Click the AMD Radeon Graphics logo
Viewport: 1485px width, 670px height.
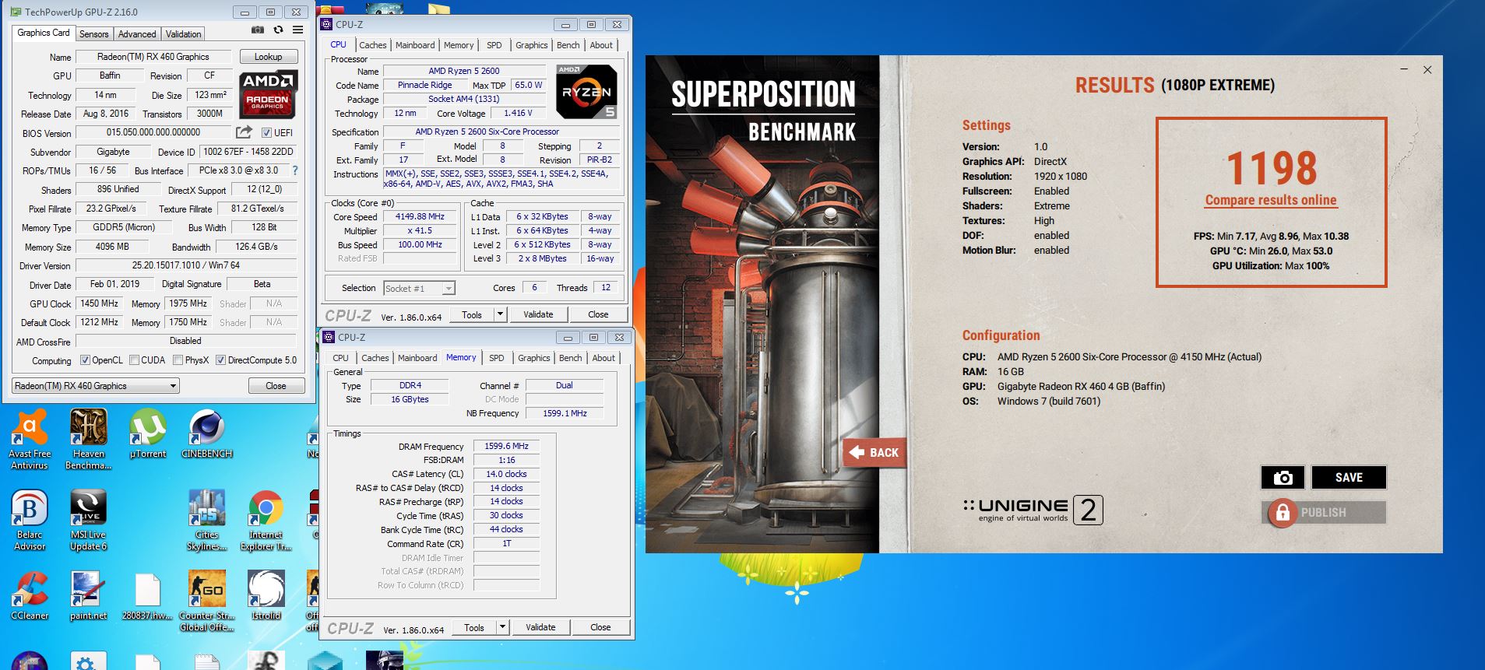click(269, 95)
